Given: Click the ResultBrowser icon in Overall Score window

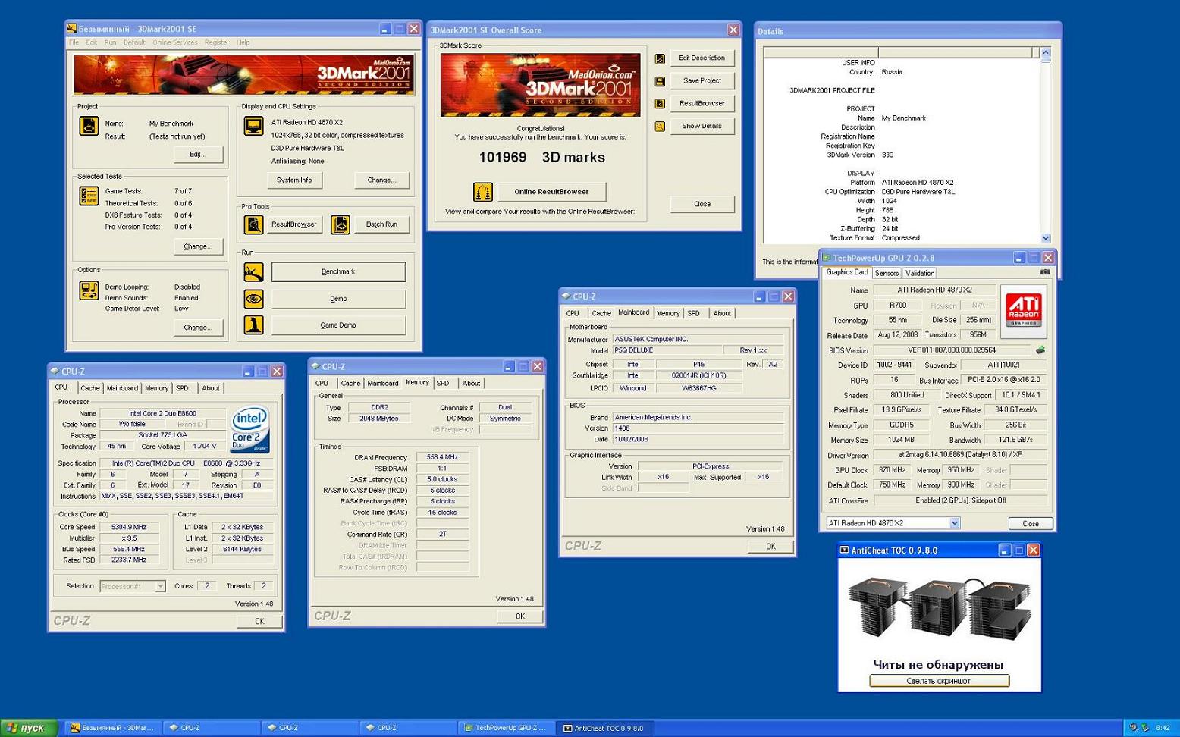Looking at the screenshot, I should click(660, 104).
